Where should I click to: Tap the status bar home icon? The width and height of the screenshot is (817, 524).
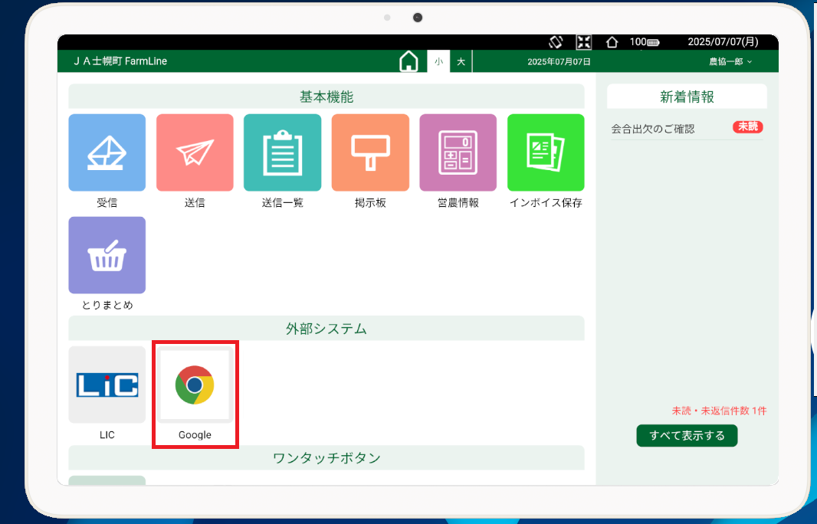(612, 41)
